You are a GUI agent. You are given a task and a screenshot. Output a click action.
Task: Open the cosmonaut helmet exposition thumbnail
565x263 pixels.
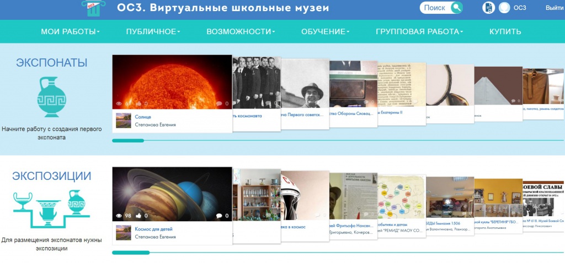pos(305,195)
